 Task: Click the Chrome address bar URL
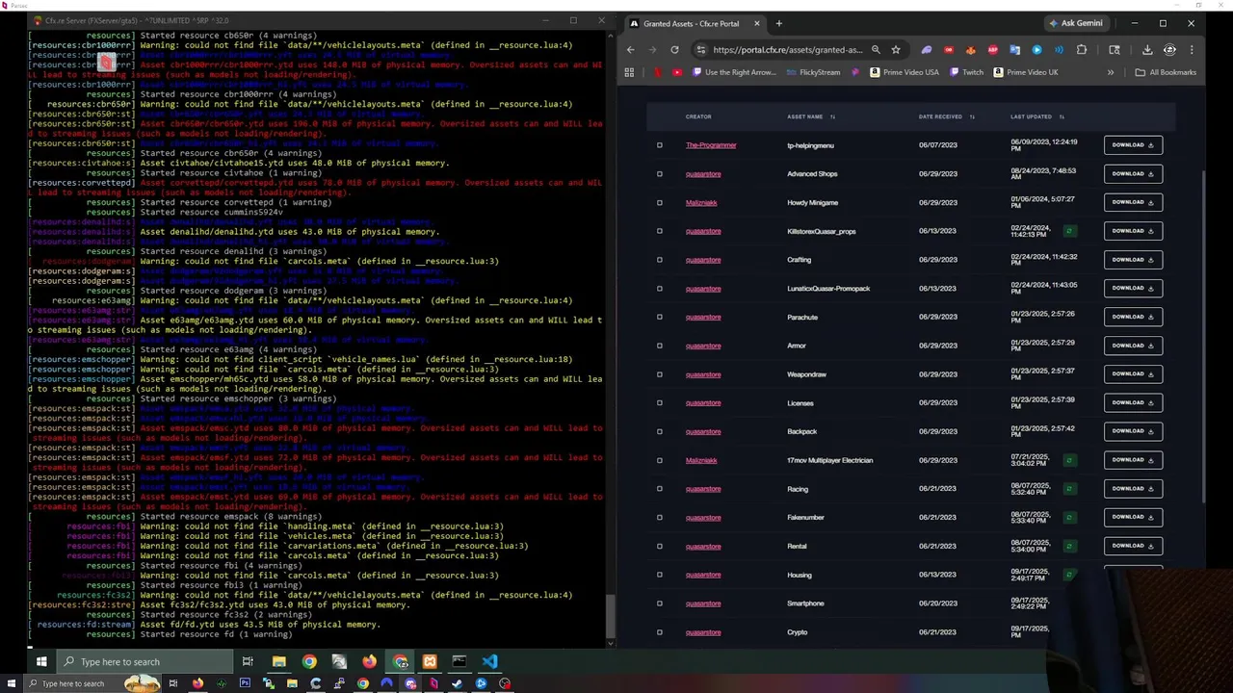(788, 50)
